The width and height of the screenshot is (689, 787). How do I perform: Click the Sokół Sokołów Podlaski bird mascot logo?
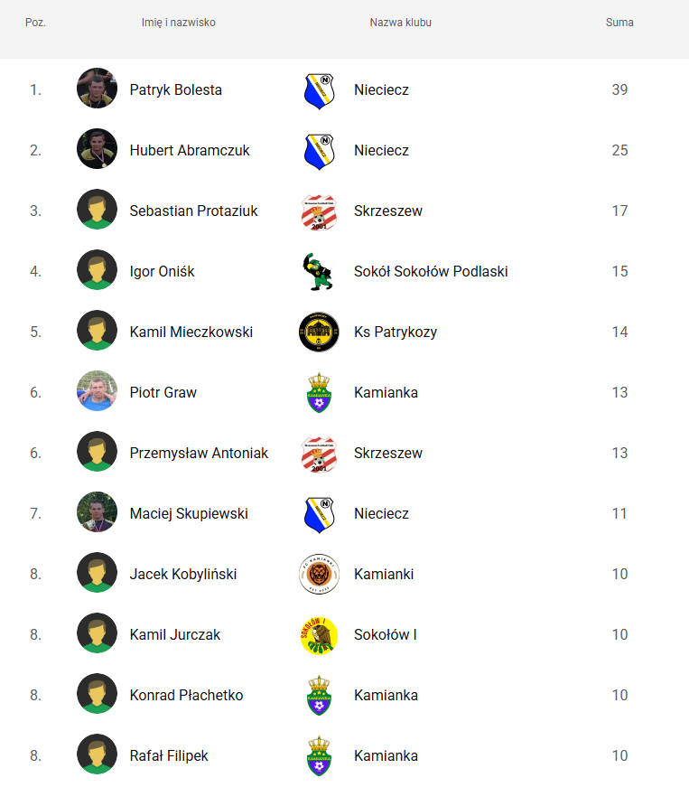(x=318, y=272)
